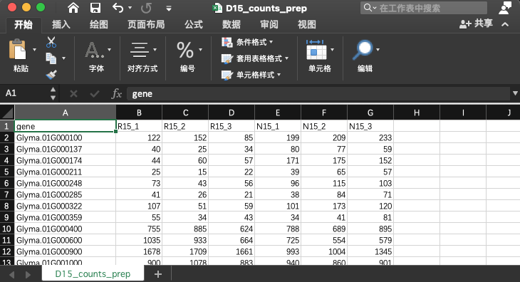520x282 pixels.
Task: Select cell with value 1709
Action: pos(185,251)
